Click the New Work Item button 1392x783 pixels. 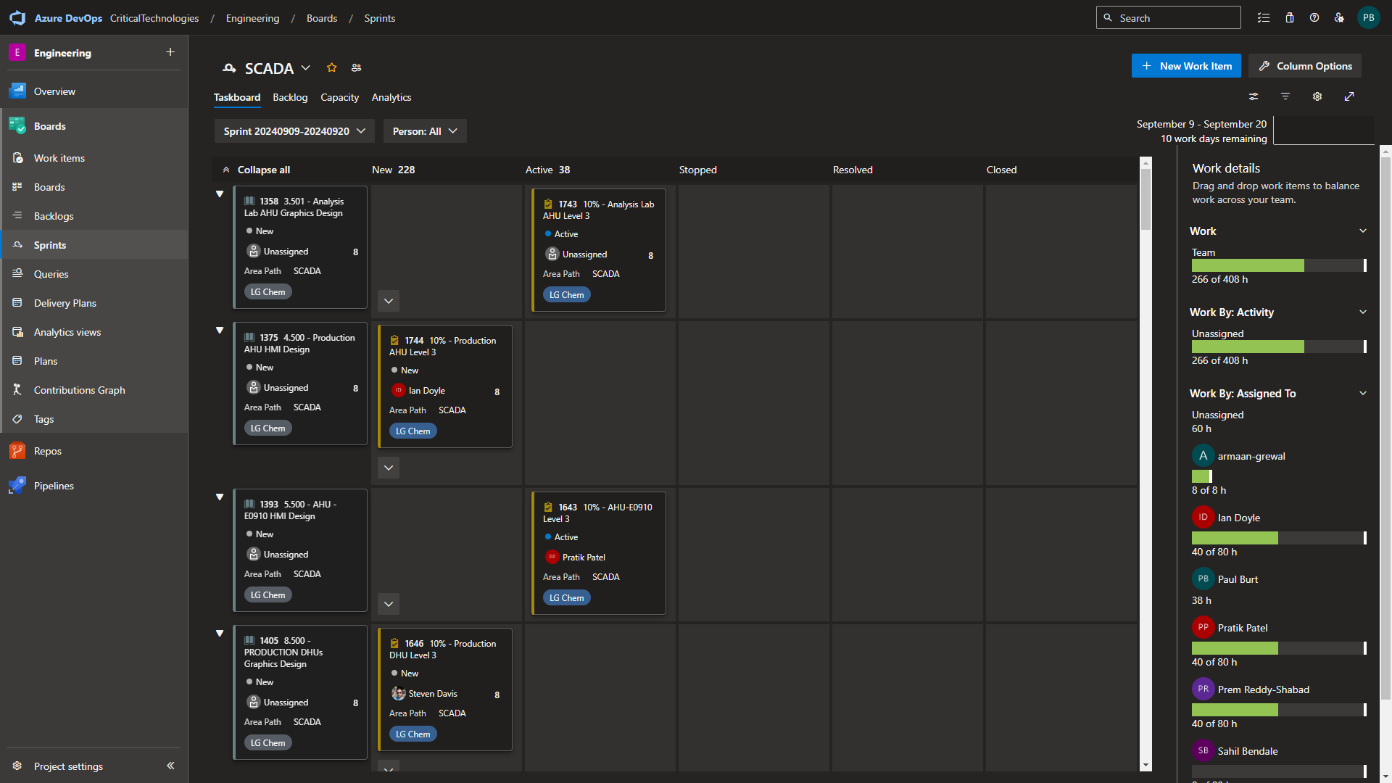(x=1186, y=66)
